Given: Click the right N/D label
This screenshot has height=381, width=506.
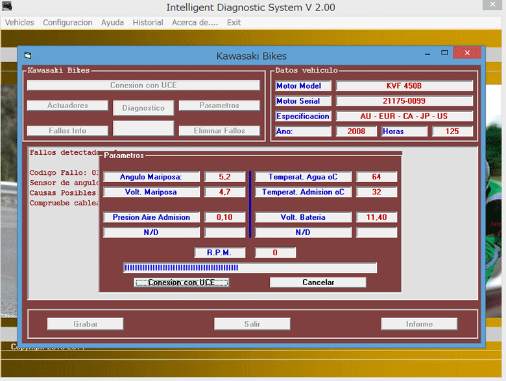Looking at the screenshot, I should click(x=303, y=233).
